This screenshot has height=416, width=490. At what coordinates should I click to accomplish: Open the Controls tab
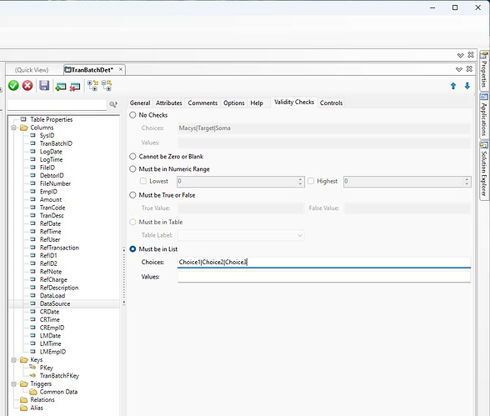[x=331, y=103]
